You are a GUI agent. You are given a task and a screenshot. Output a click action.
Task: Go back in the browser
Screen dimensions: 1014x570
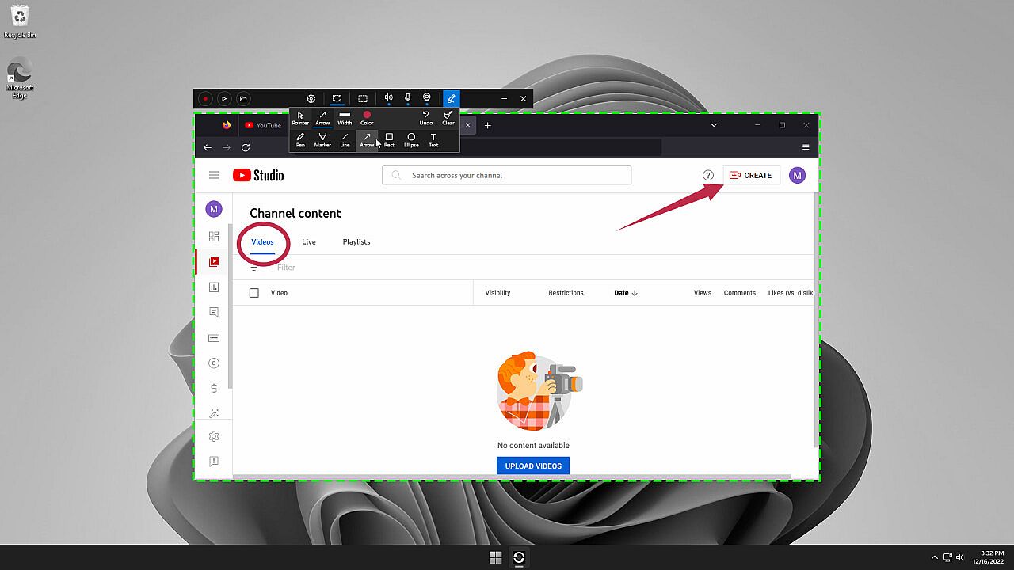coord(208,147)
